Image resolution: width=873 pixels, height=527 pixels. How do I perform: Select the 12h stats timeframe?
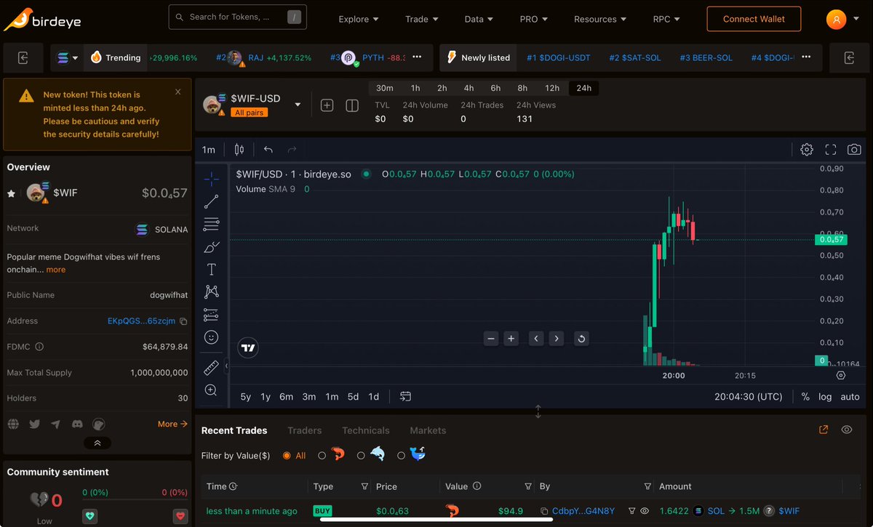552,88
